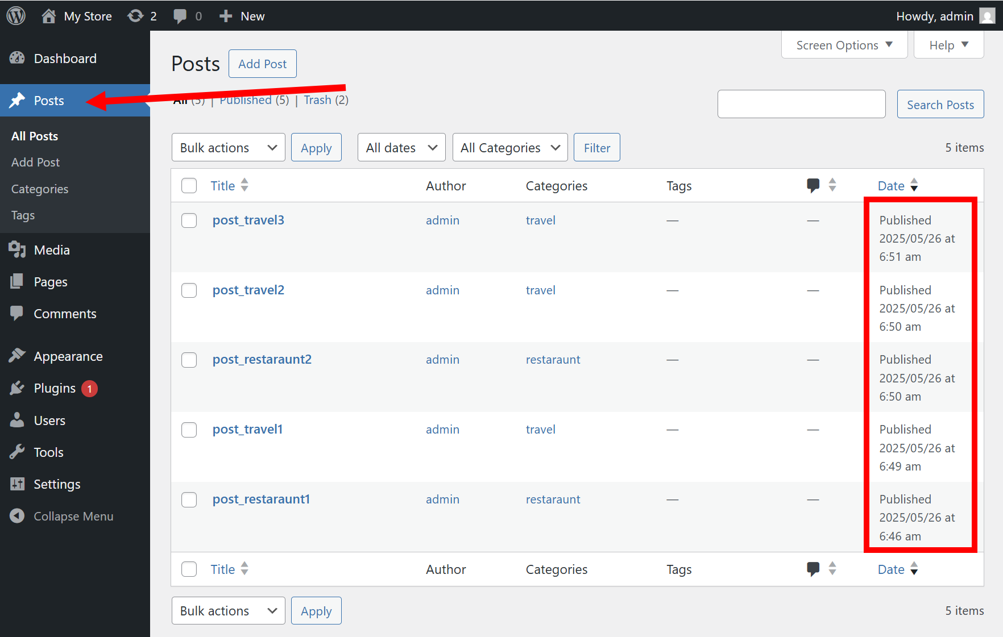Click the Appearance paintbrush icon
Image resolution: width=1003 pixels, height=637 pixels.
pos(17,356)
